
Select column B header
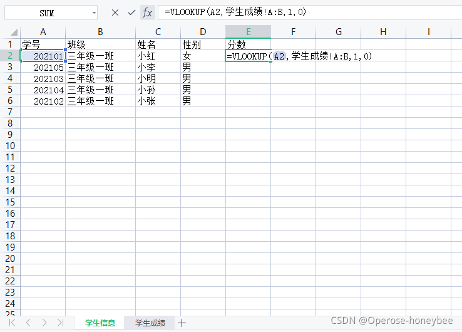(x=100, y=32)
